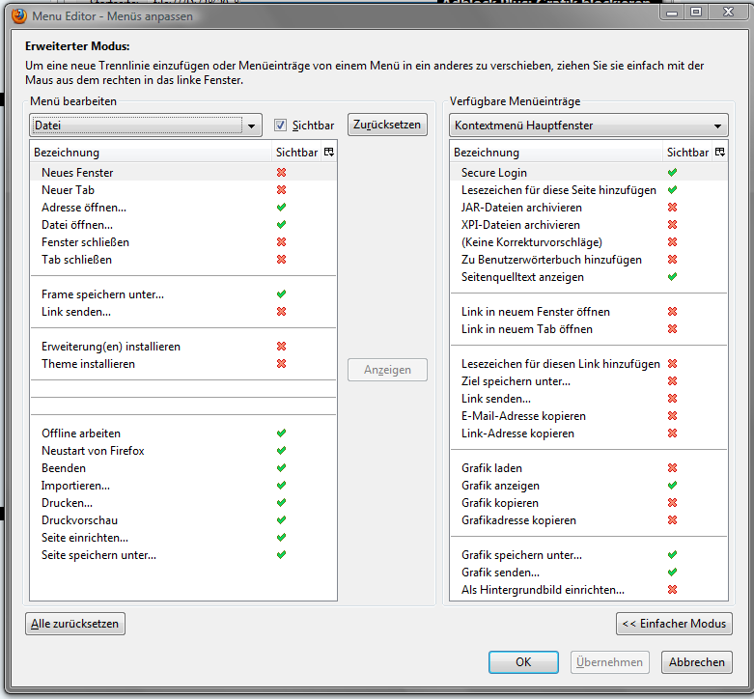Confirm with the OK button

pyautogui.click(x=523, y=662)
